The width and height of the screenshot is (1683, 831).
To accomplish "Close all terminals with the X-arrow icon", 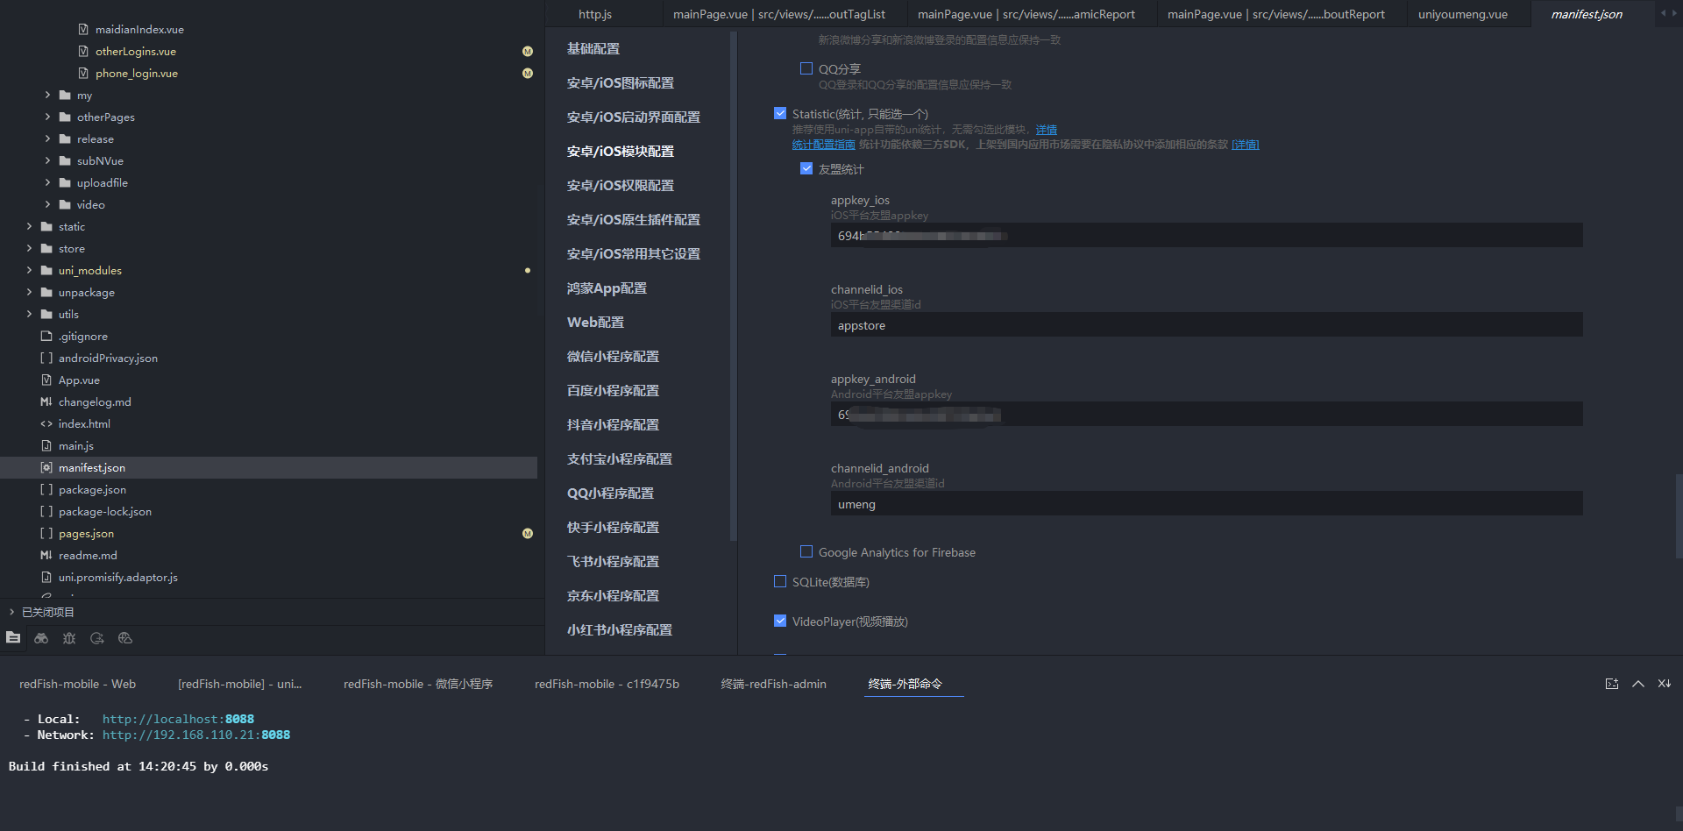I will pos(1664,684).
